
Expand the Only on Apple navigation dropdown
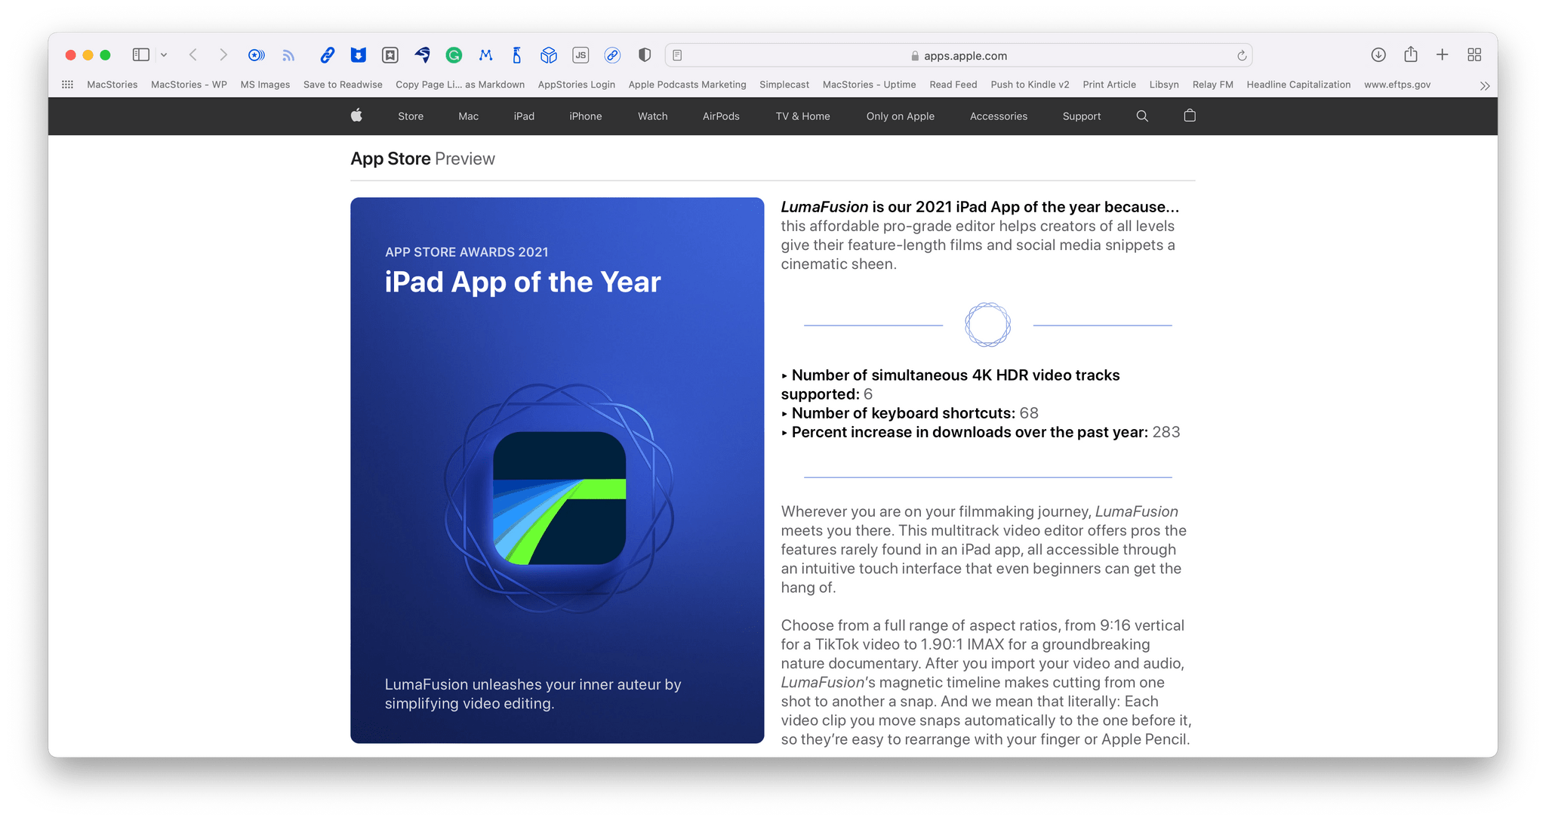pos(898,116)
